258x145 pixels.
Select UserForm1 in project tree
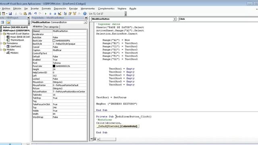coord(16,47)
